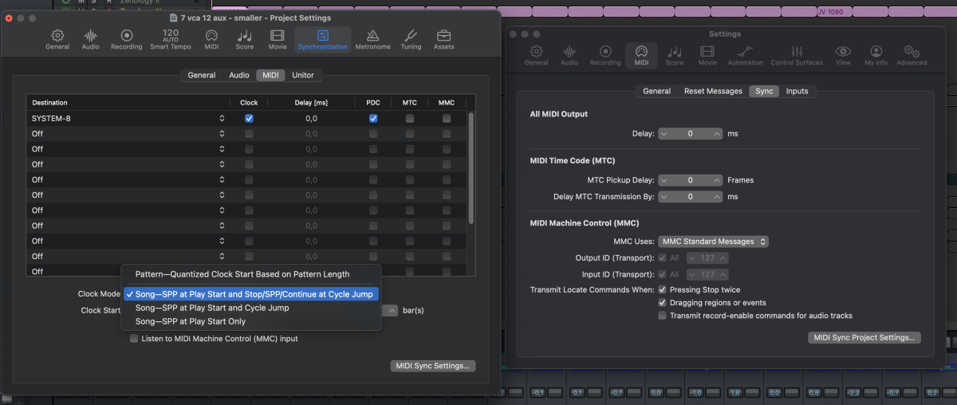Decrease Delay MTC Transmission By value
957x405 pixels.
664,196
